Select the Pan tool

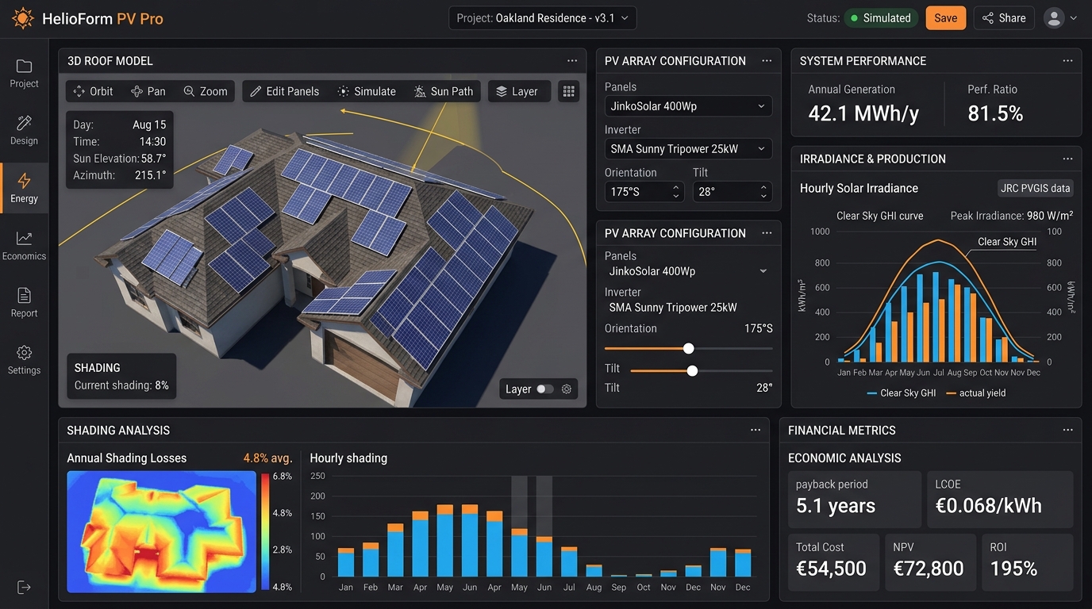(x=148, y=91)
